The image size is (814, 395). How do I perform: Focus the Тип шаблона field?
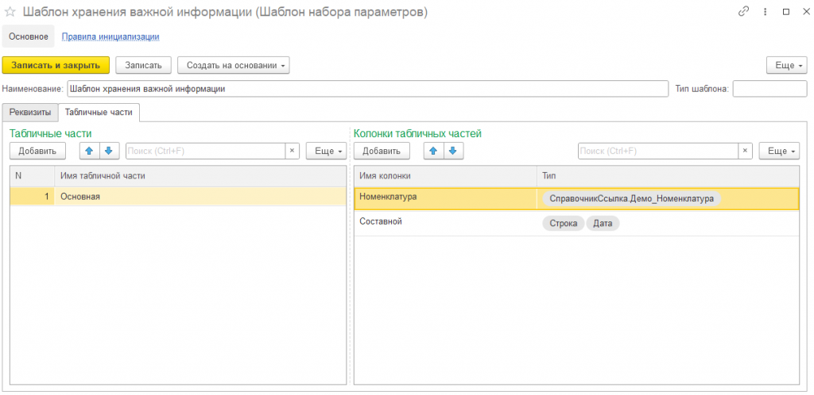[769, 89]
